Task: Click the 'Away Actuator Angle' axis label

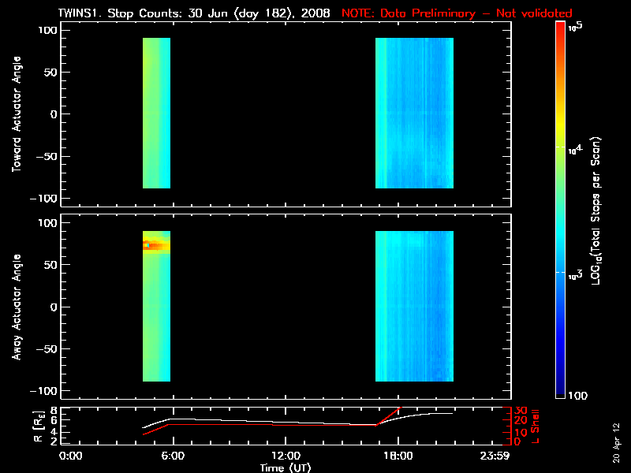Action: pyautogui.click(x=16, y=307)
